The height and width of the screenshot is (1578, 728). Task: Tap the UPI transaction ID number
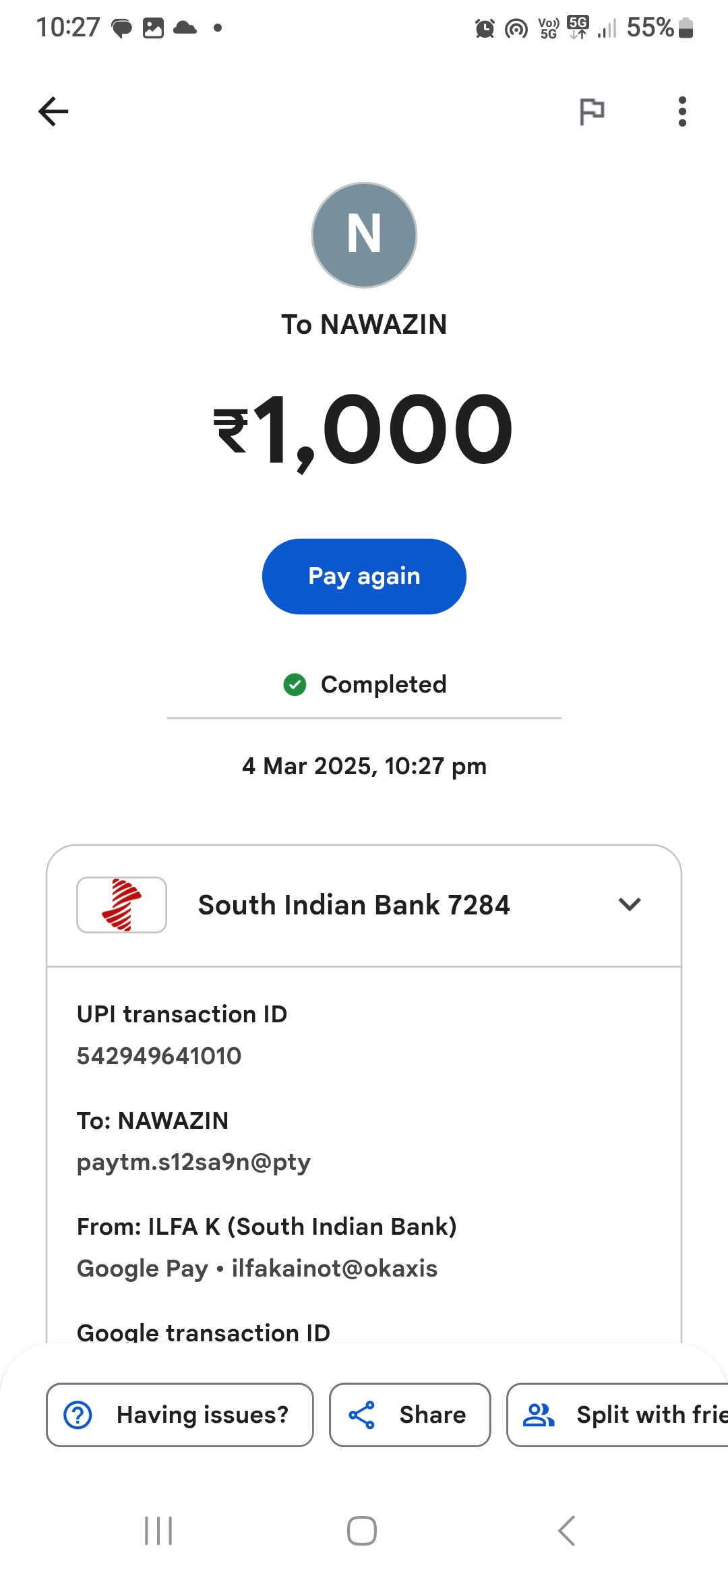click(159, 1056)
